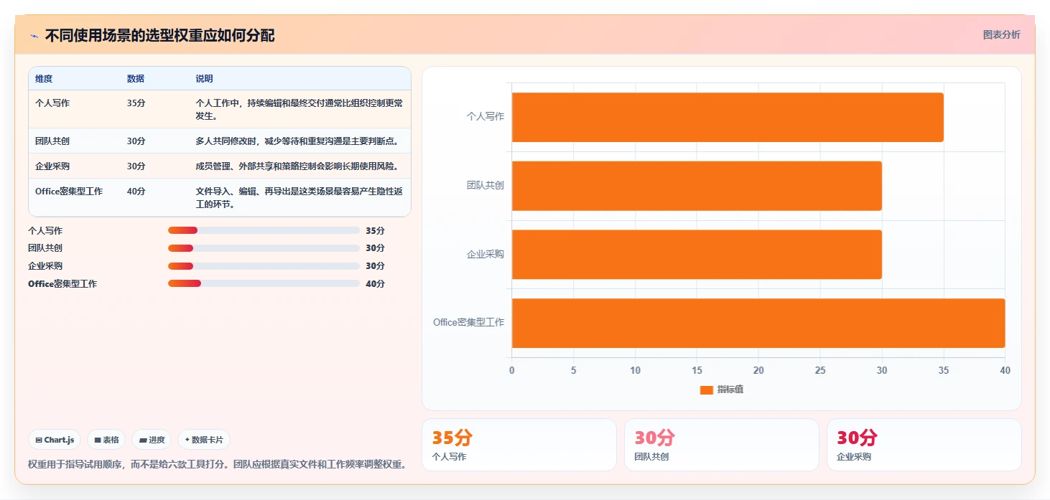Click the 维度 column header

tap(44, 79)
